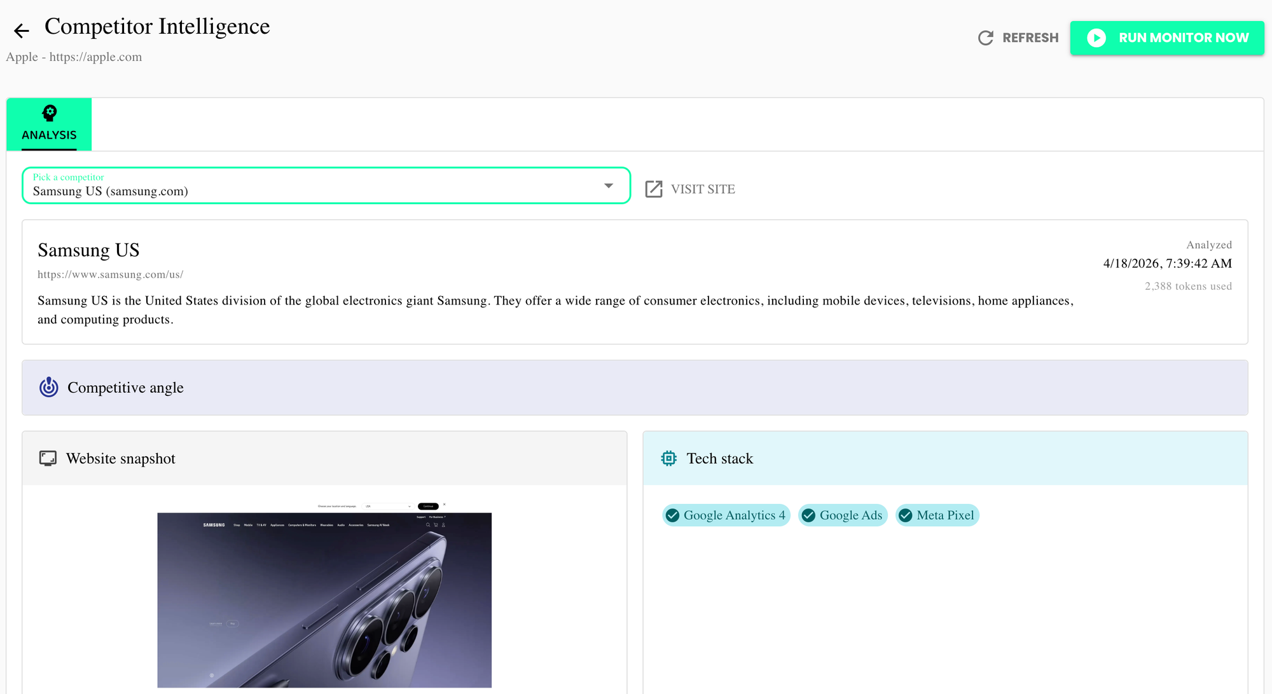
Task: Expand the Competitive angle section
Action: 635,388
